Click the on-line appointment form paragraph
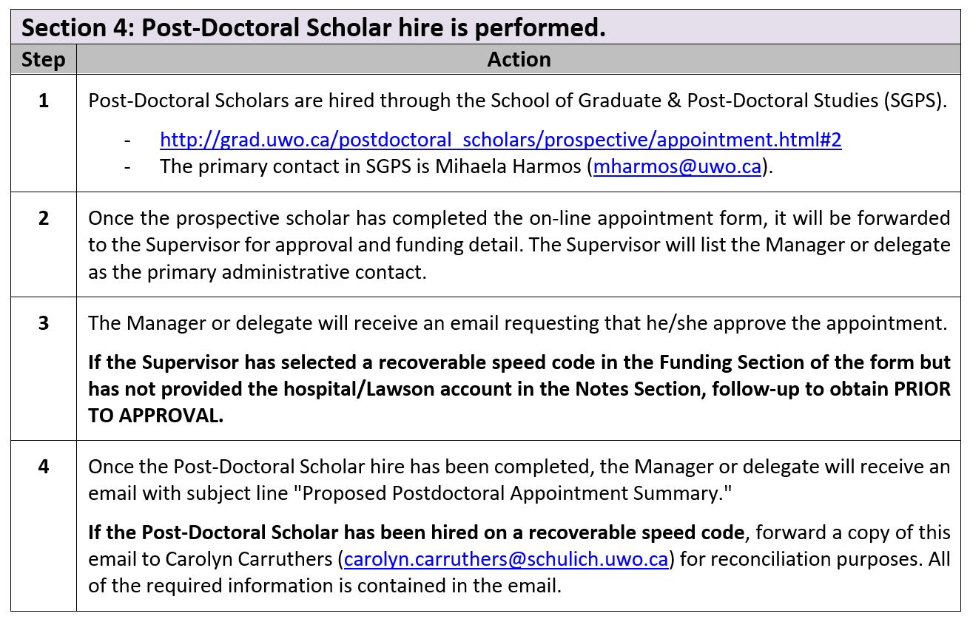The image size is (970, 619). (519, 245)
